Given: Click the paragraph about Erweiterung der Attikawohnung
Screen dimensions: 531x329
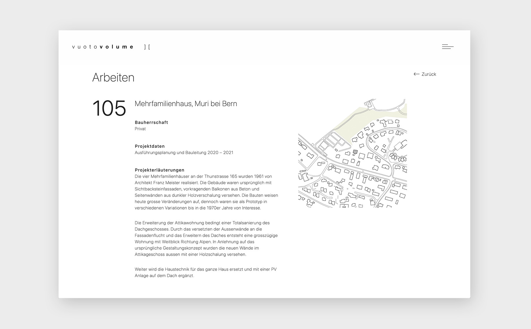Looking at the screenshot, I should [206, 239].
